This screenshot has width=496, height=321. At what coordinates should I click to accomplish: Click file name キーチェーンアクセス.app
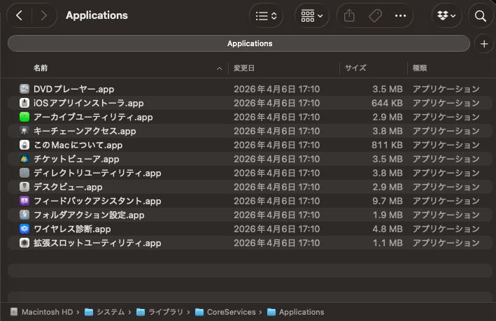click(85, 131)
